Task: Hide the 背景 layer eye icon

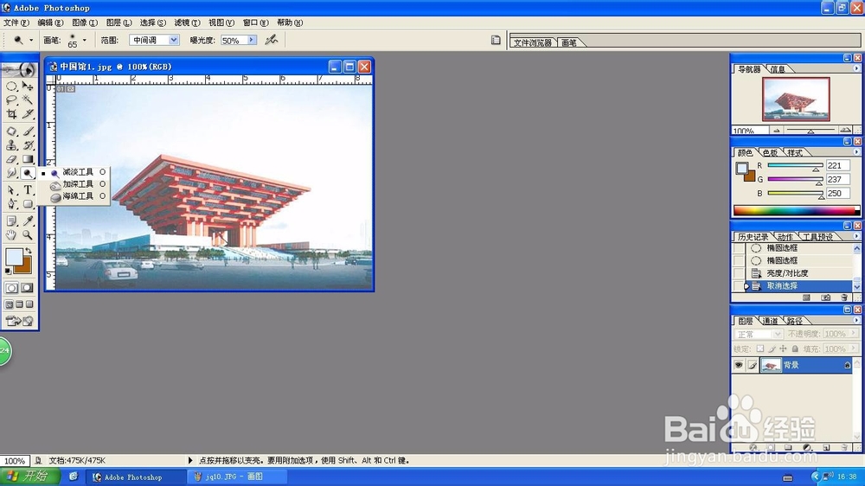Action: pyautogui.click(x=739, y=365)
